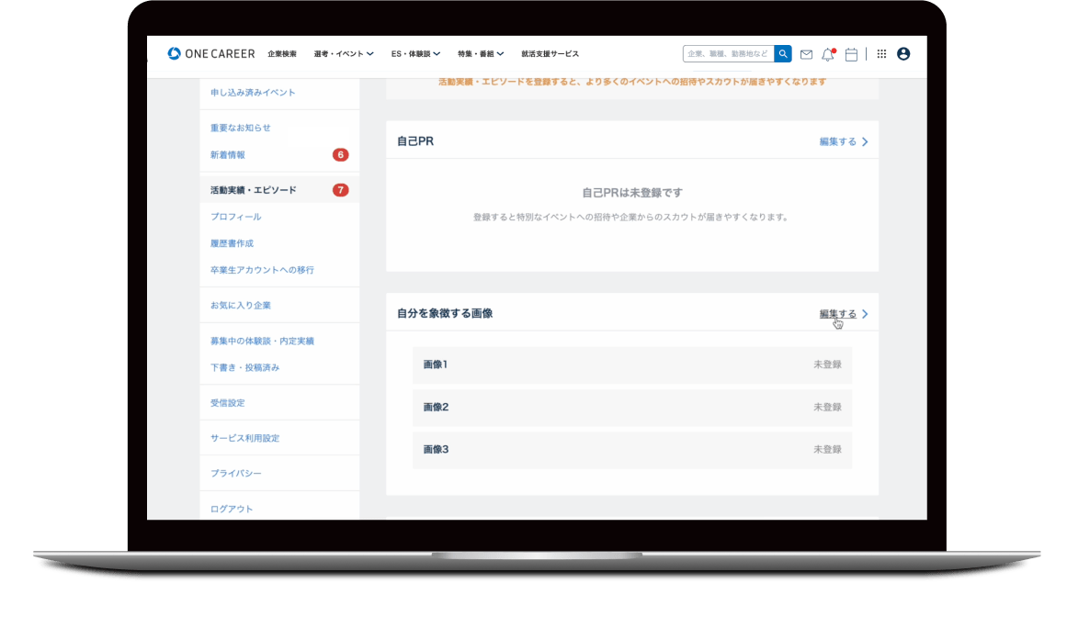Open the apps grid icon

pyautogui.click(x=881, y=54)
